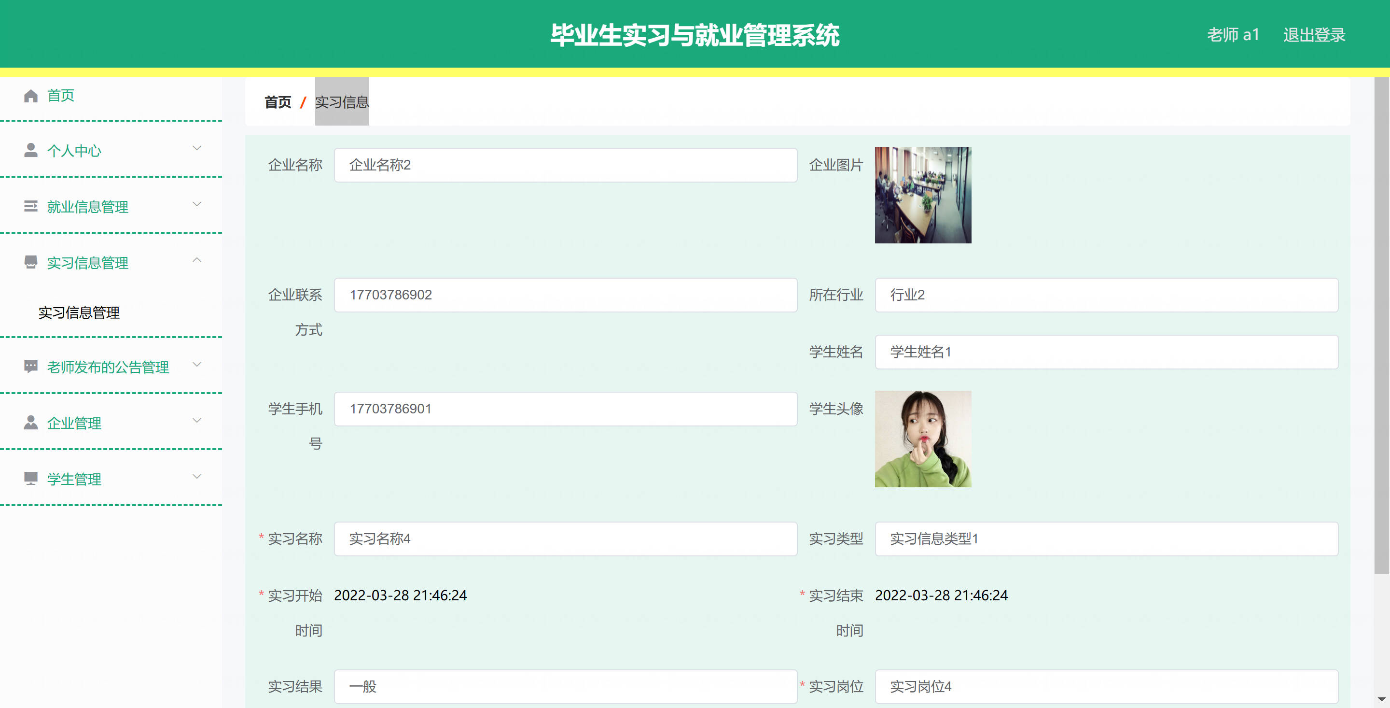Click the monitor icon for 学生管理

31,479
